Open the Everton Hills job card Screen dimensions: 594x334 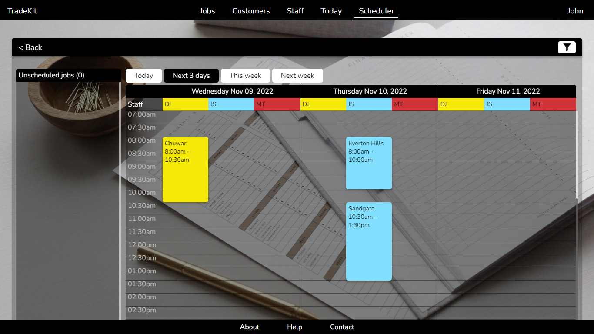(x=369, y=163)
